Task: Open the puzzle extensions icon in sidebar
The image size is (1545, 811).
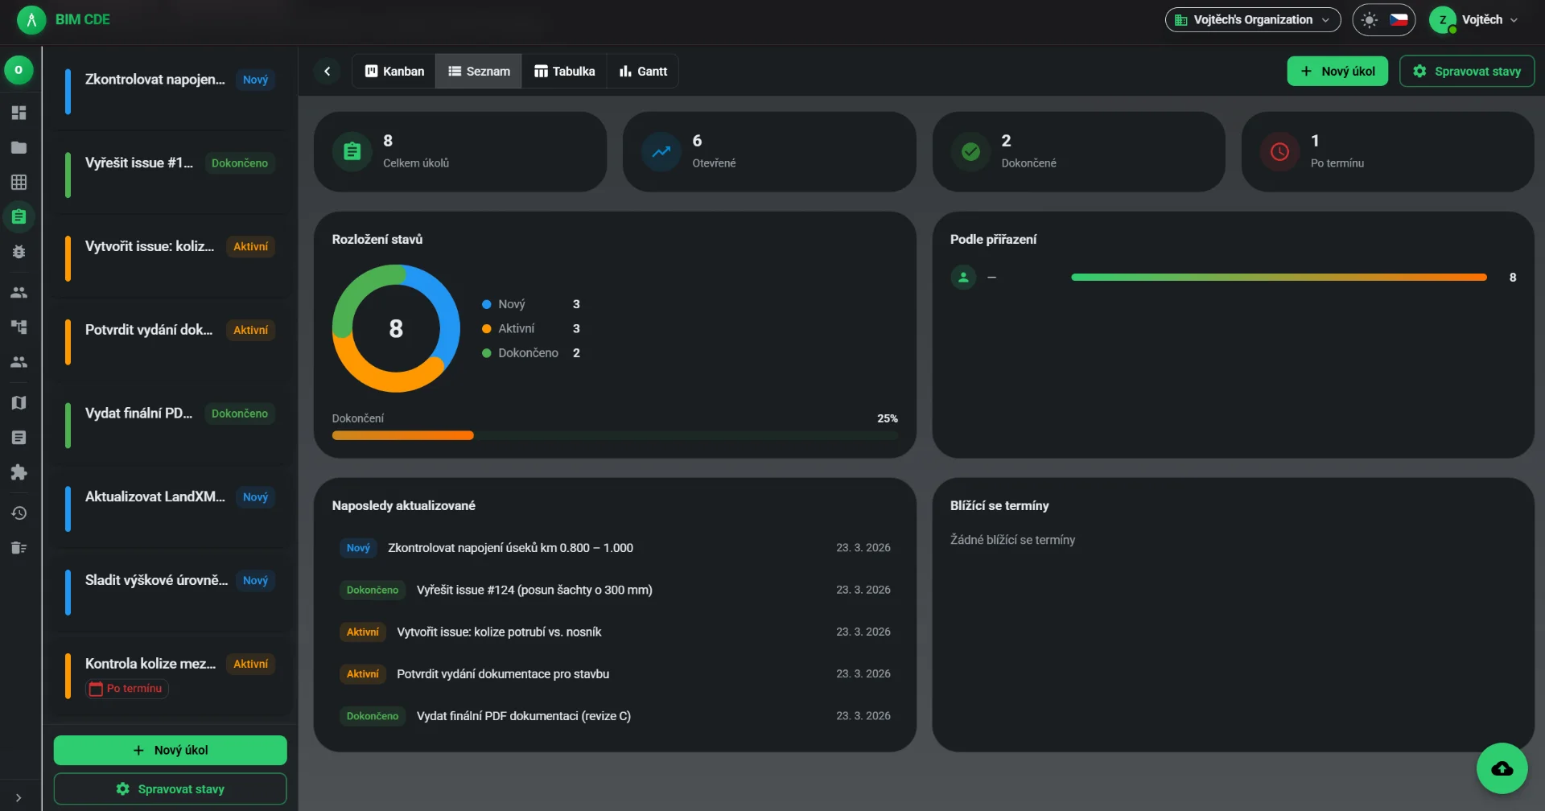Action: (x=19, y=472)
